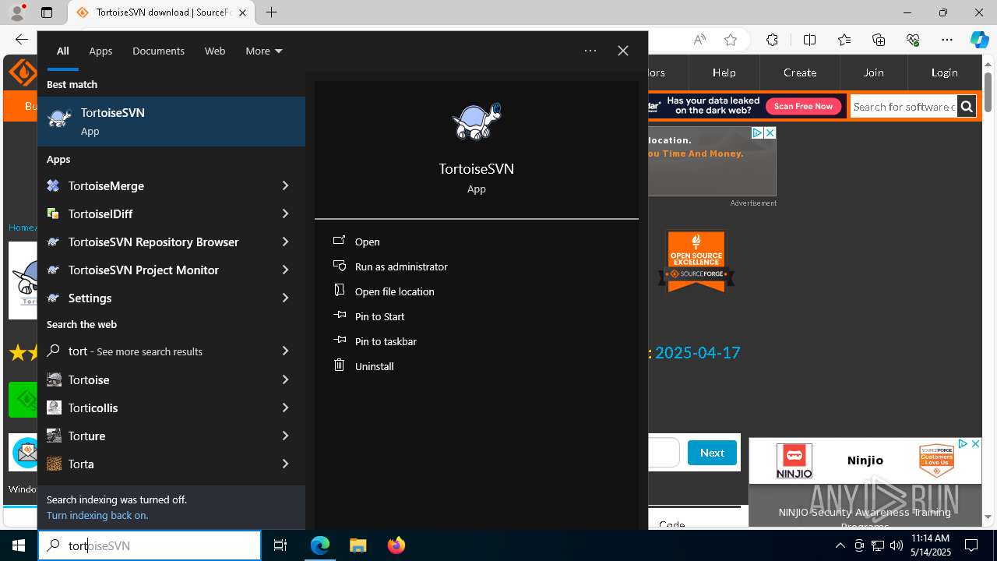
Task: Launch Firefox from taskbar
Action: click(x=396, y=545)
